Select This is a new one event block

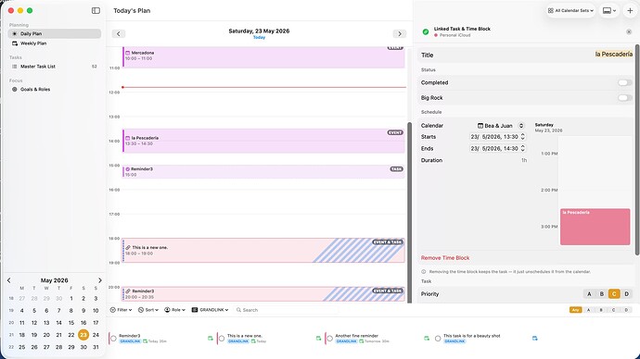(x=263, y=251)
